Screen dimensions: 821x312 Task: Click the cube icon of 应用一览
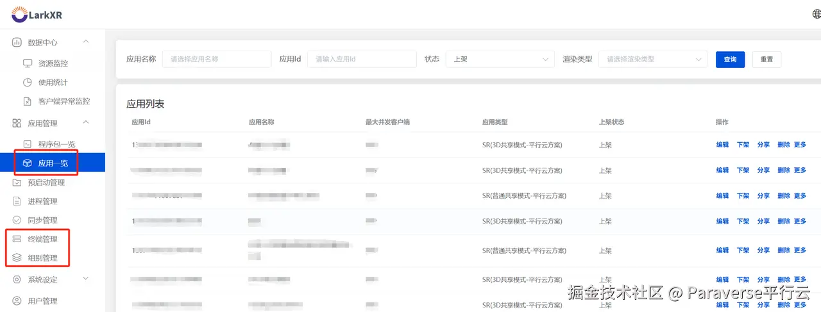tap(28, 163)
